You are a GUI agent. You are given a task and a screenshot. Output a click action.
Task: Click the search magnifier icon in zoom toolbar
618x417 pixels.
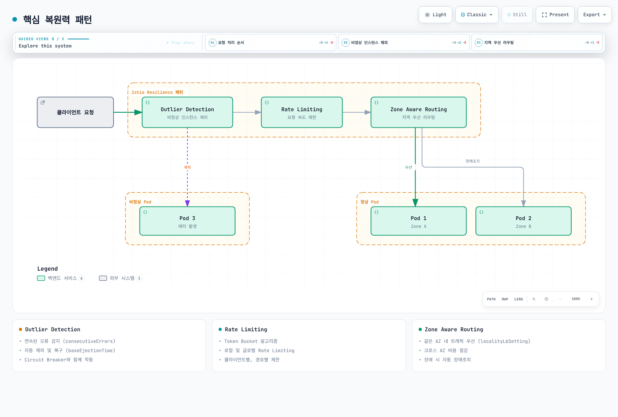coord(534,299)
